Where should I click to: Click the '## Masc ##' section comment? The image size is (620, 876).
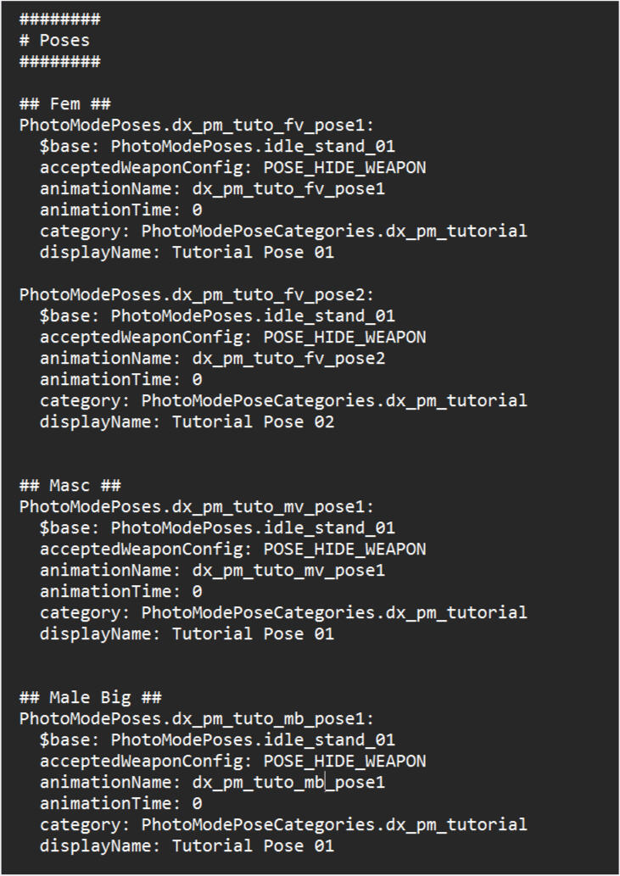coord(70,486)
